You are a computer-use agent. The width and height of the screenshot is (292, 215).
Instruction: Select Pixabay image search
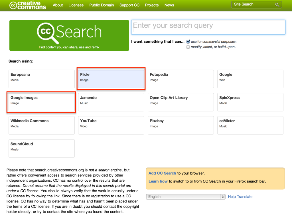[x=181, y=125]
